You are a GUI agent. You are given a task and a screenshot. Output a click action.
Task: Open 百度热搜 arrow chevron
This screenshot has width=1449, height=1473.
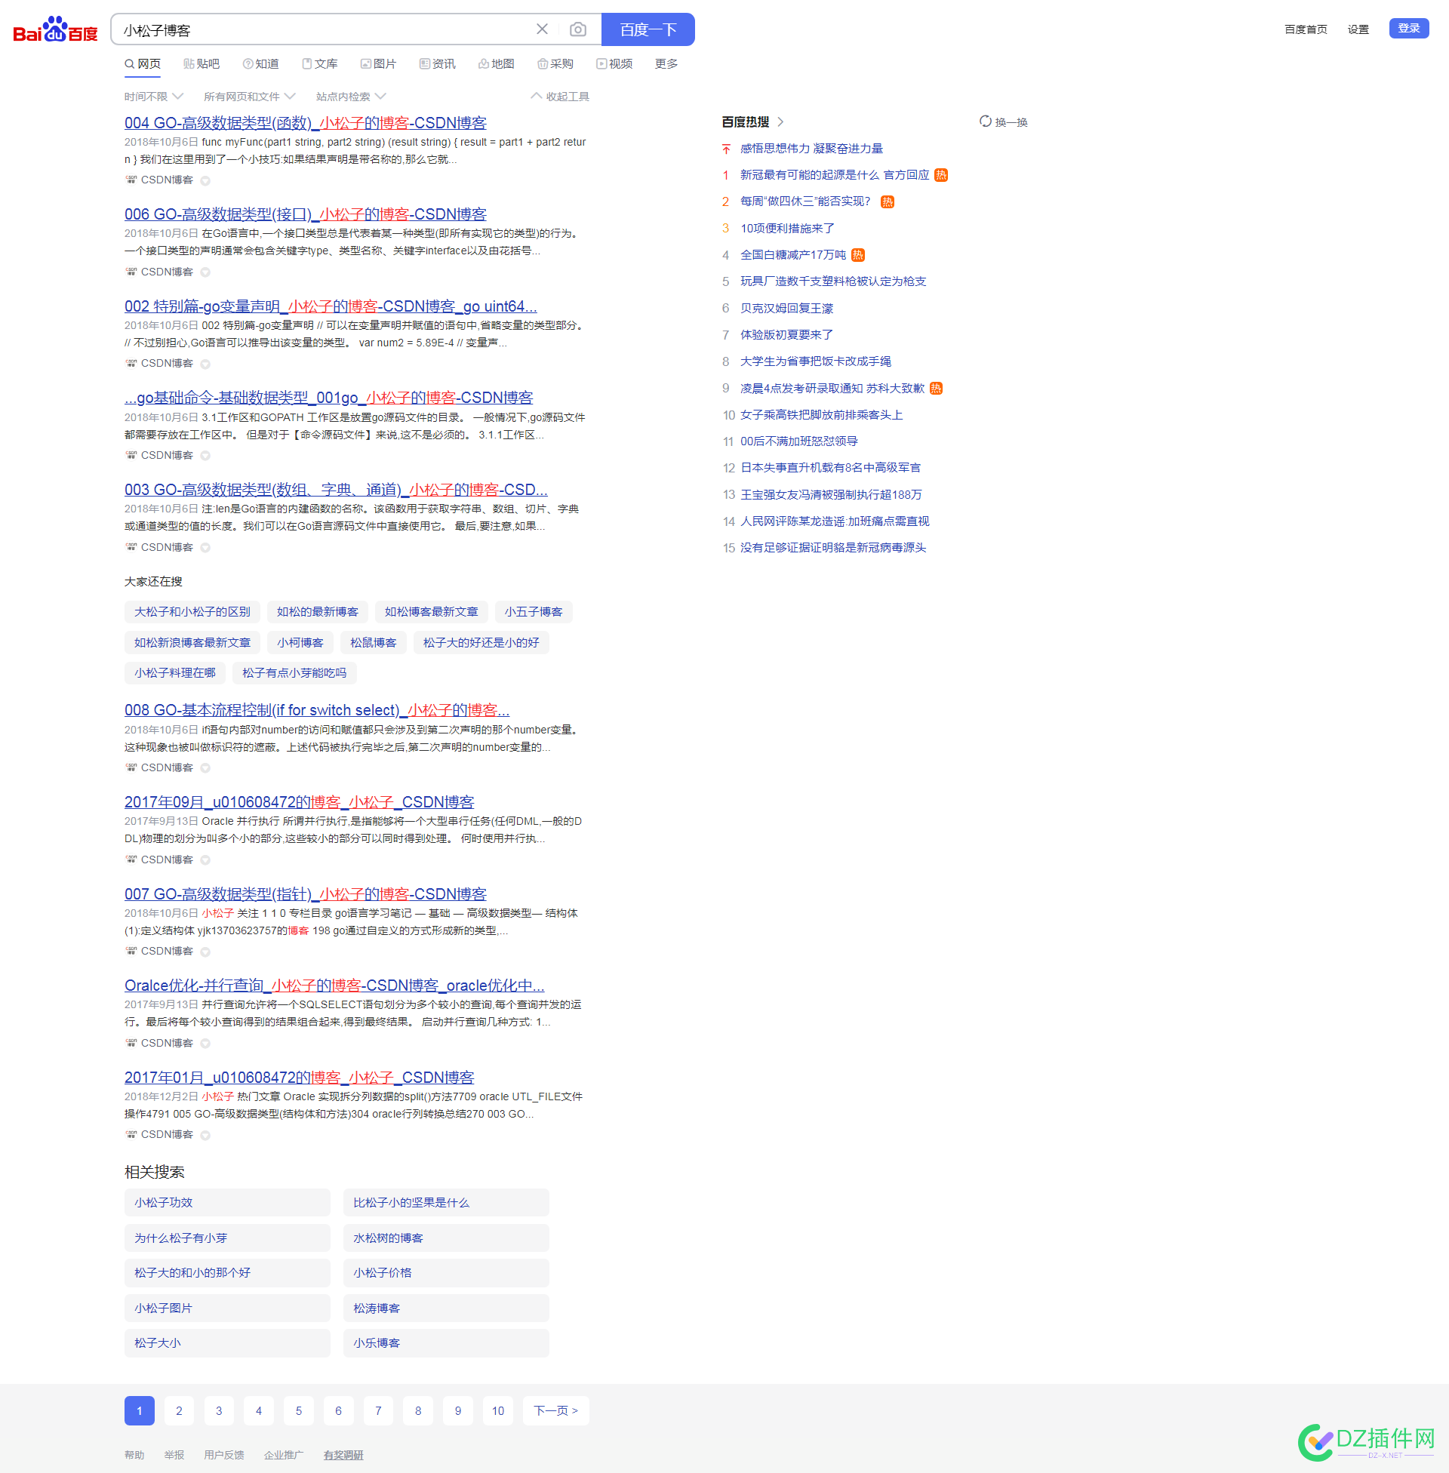(x=780, y=121)
